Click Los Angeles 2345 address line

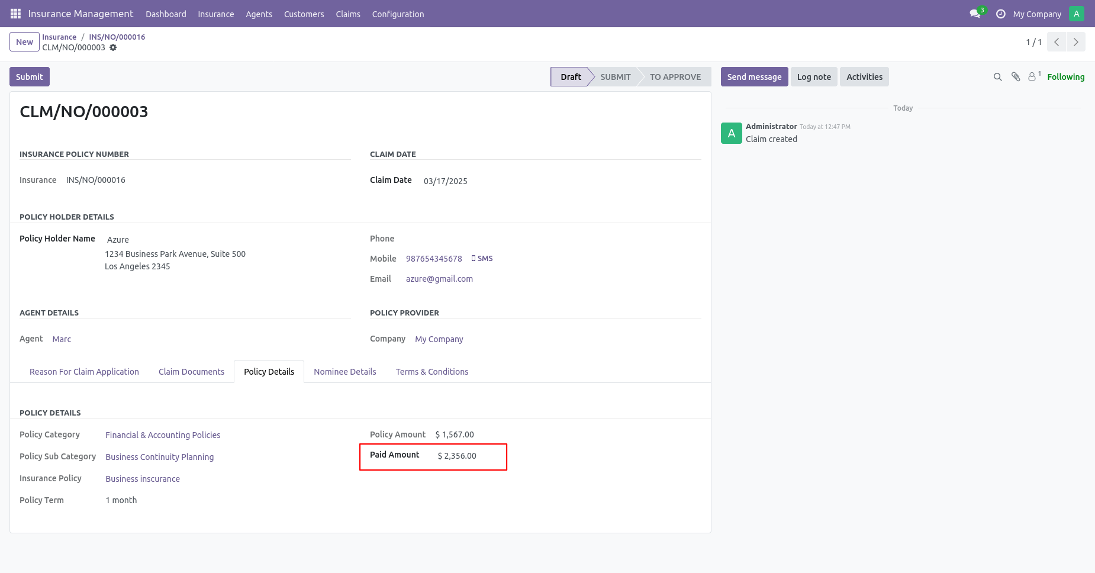coord(137,266)
